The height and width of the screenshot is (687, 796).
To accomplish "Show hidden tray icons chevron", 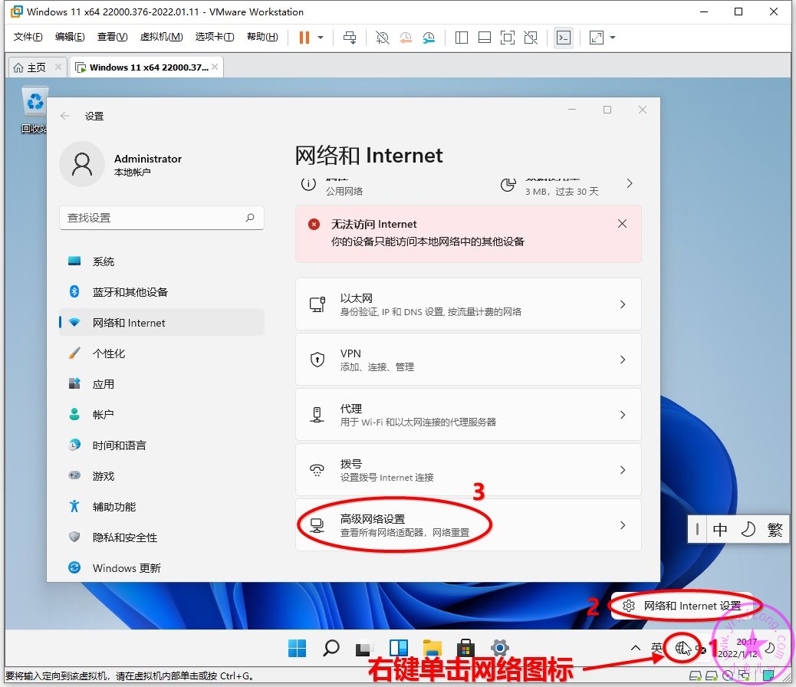I will (x=635, y=648).
